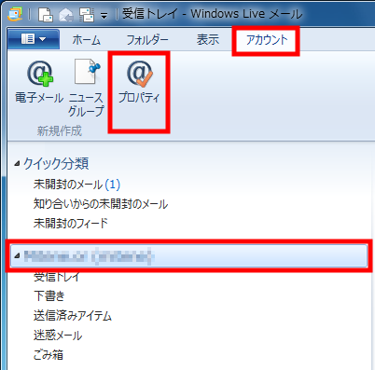The width and height of the screenshot is (375, 370).
Task: Open the quick access toolbar customize dropdown arrow
Action: click(x=104, y=16)
